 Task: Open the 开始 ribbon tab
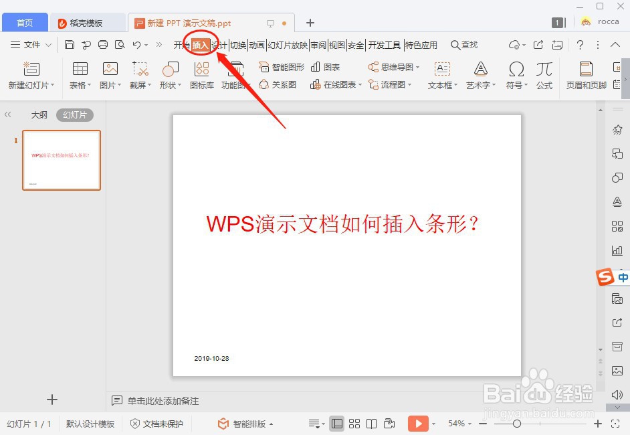(182, 45)
